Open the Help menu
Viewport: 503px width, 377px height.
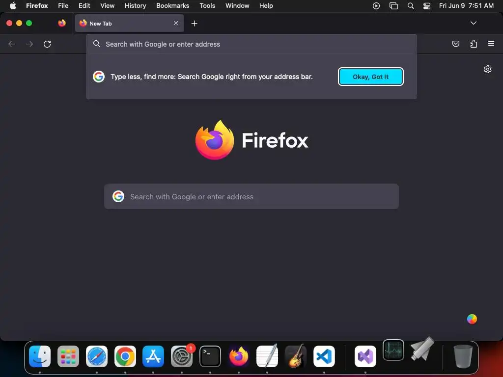[266, 6]
